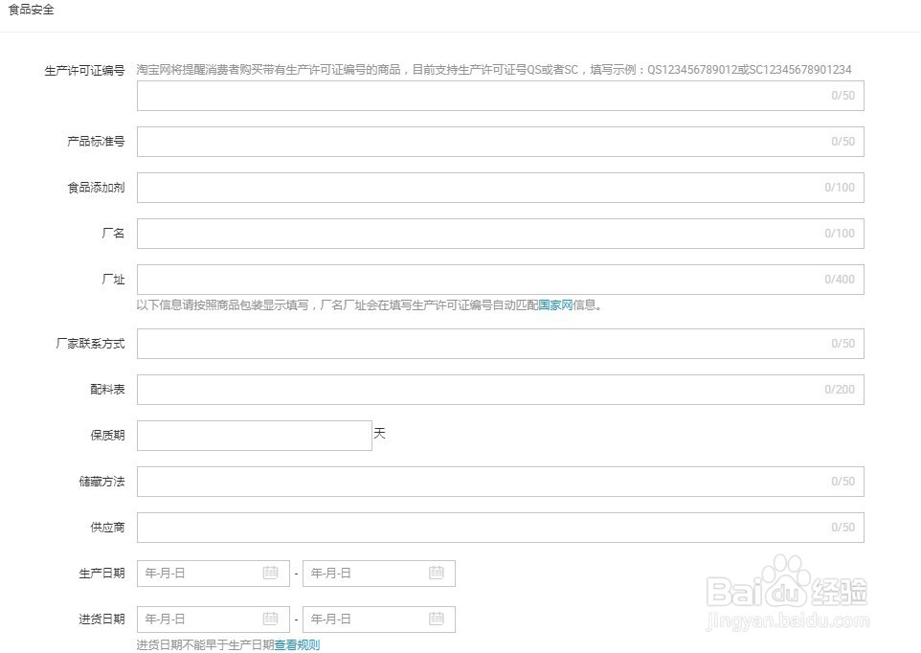
Task: Click the 进货日期不能早于生产日期 hint text
Action: coord(206,644)
